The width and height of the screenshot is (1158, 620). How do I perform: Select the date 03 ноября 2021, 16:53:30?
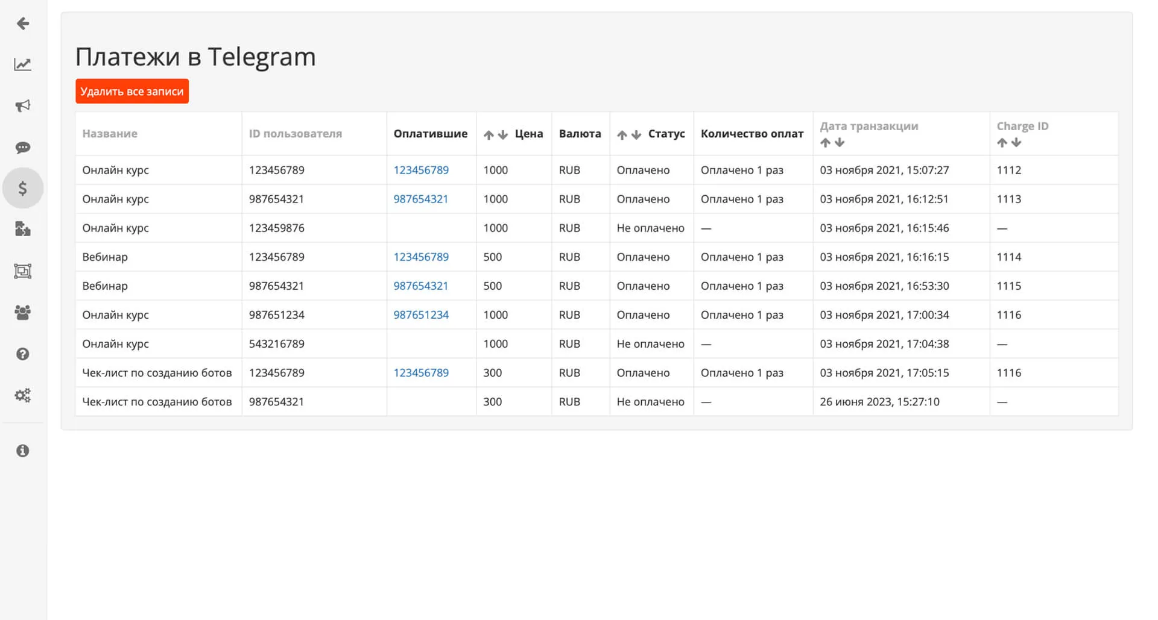click(884, 286)
